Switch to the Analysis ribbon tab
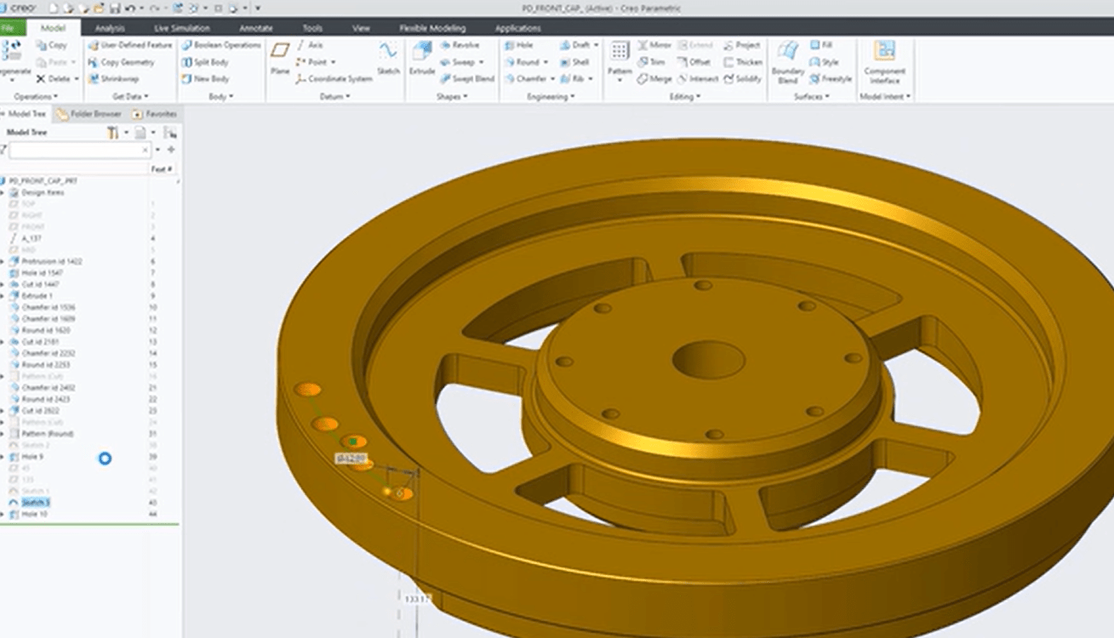Viewport: 1114px width, 638px height. (x=110, y=28)
